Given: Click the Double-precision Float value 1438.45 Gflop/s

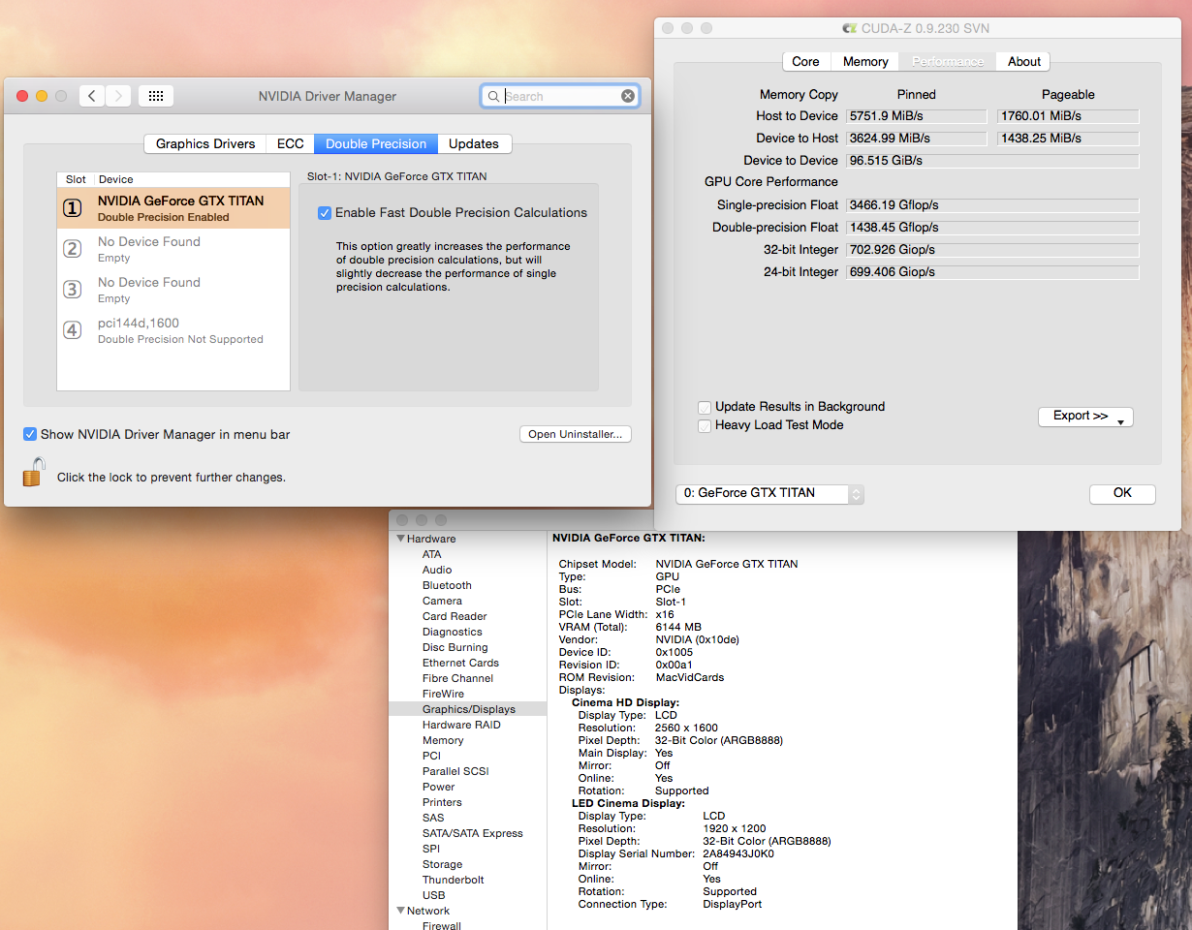Looking at the screenshot, I should [x=992, y=228].
